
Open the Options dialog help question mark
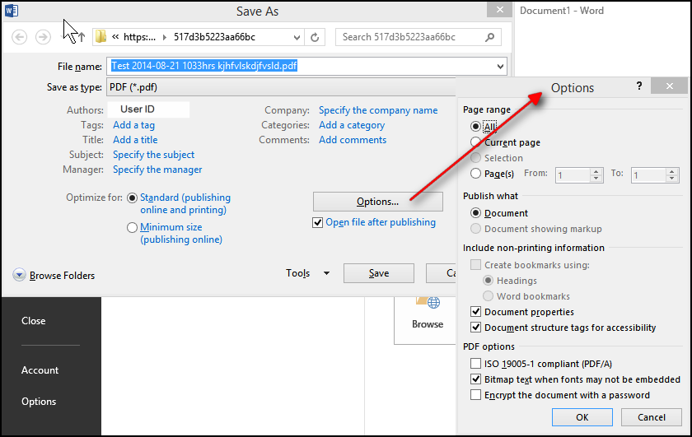(639, 86)
